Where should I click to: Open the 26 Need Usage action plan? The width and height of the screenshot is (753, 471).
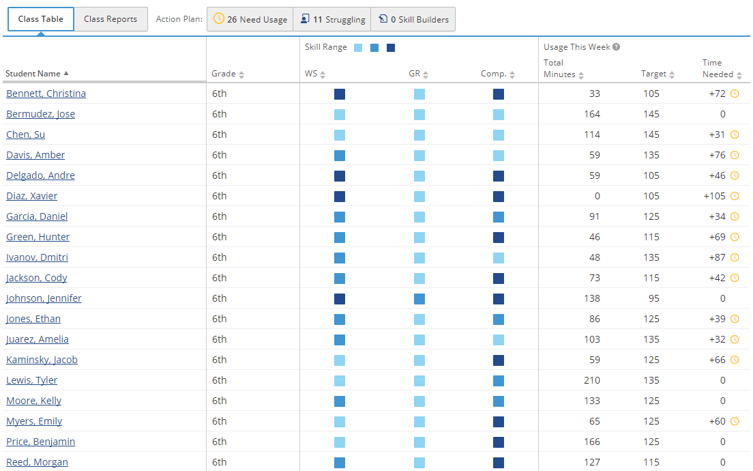pos(250,19)
